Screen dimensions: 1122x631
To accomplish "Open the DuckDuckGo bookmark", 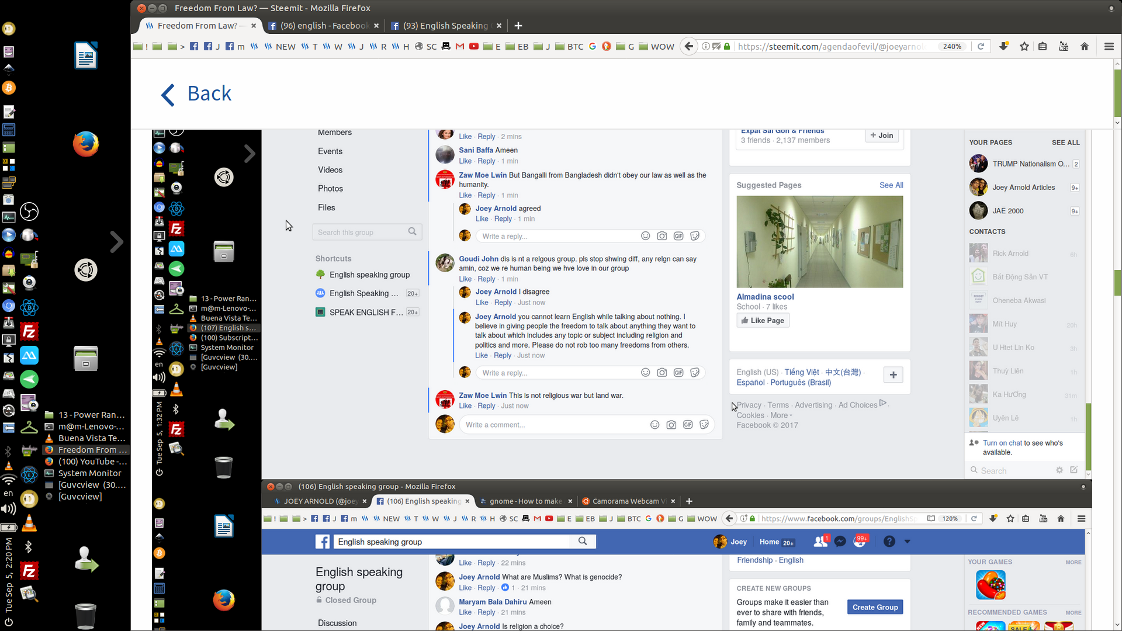I will [x=607, y=47].
